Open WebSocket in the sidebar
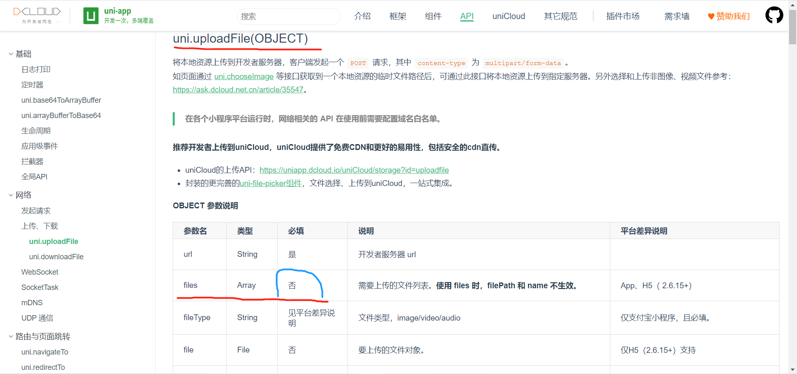This screenshot has width=797, height=374. pos(40,272)
